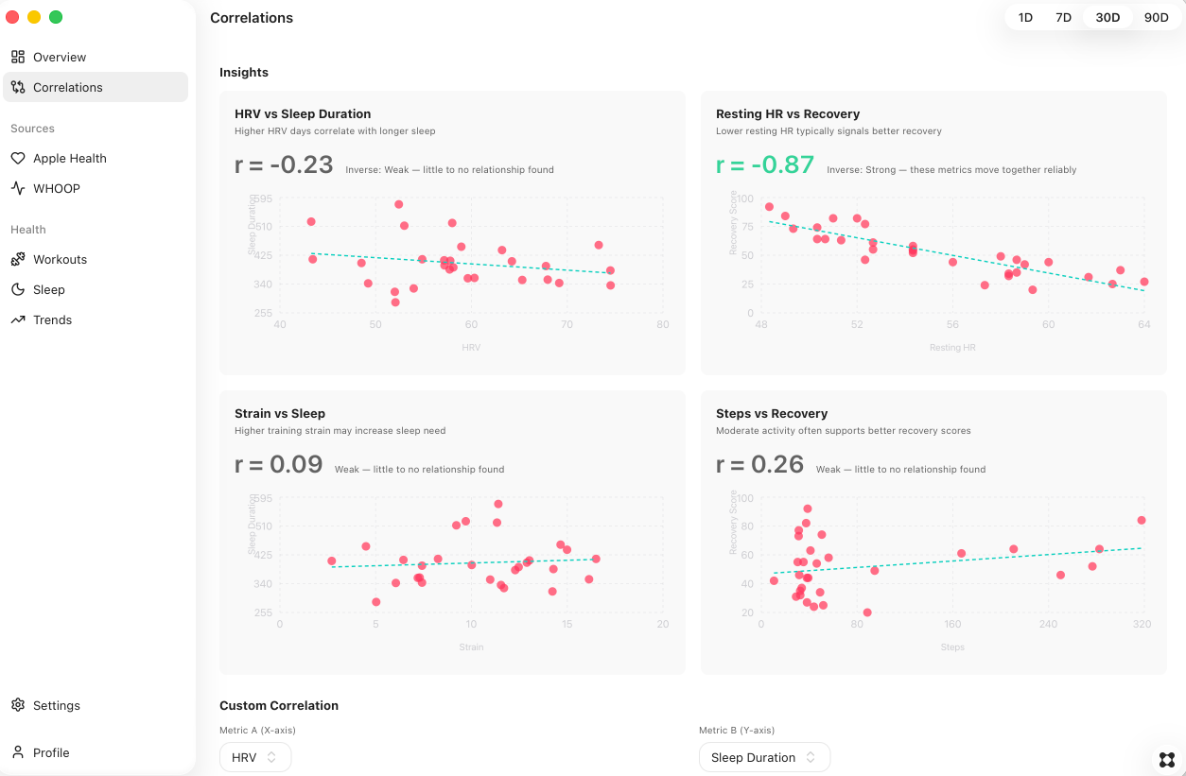Click the Apple Health heart icon
This screenshot has width=1186, height=776.
(18, 158)
